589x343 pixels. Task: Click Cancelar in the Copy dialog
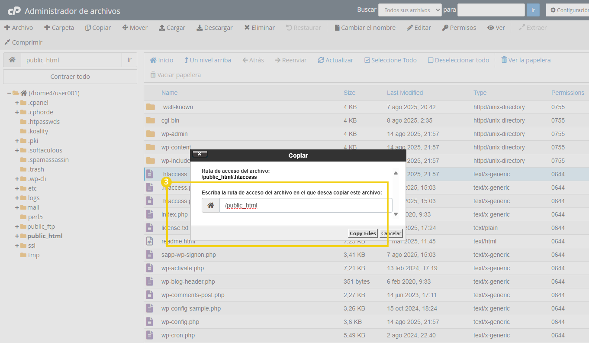coord(390,233)
